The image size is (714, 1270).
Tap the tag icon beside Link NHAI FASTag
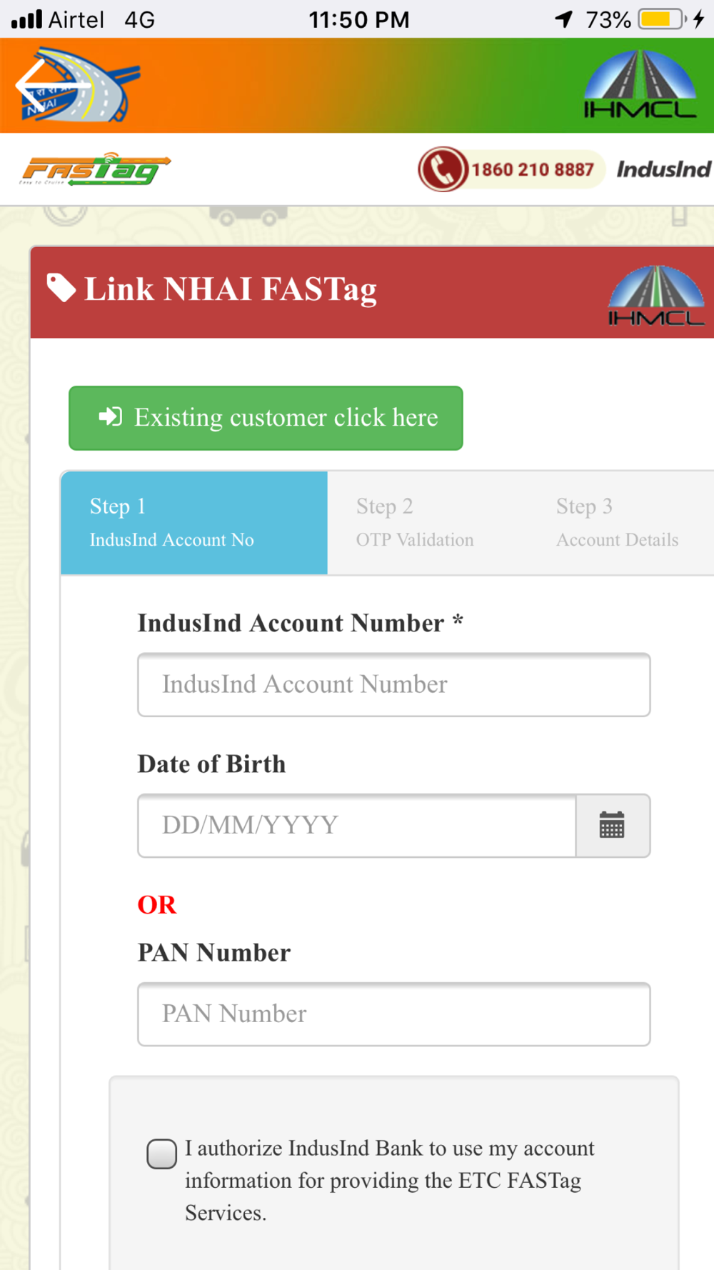tap(61, 288)
